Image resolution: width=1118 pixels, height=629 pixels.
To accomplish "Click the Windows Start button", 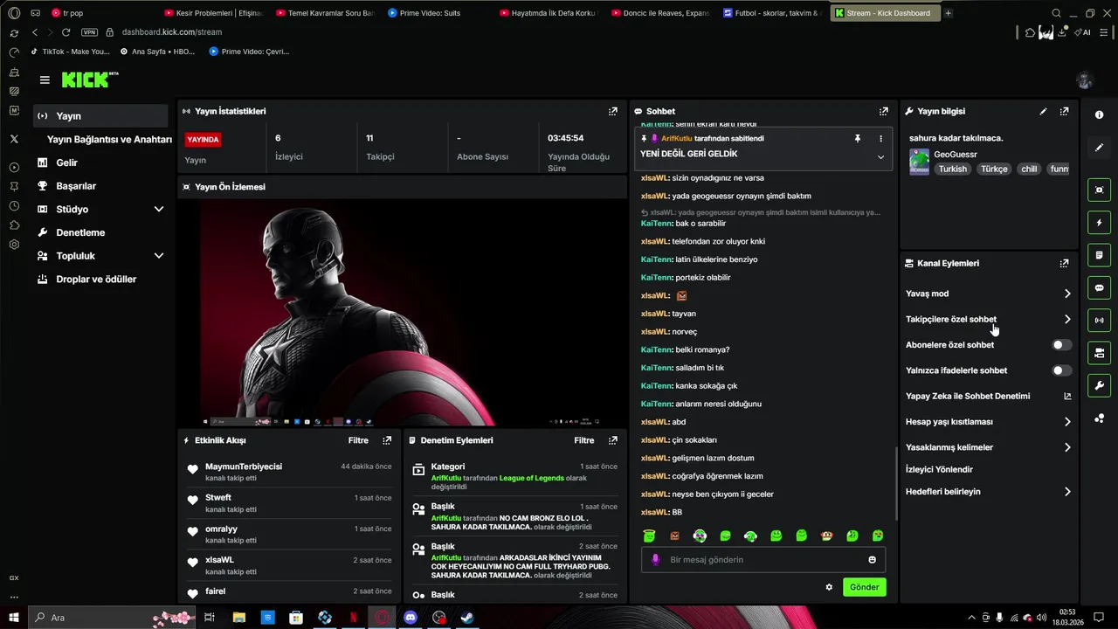I will [x=14, y=618].
